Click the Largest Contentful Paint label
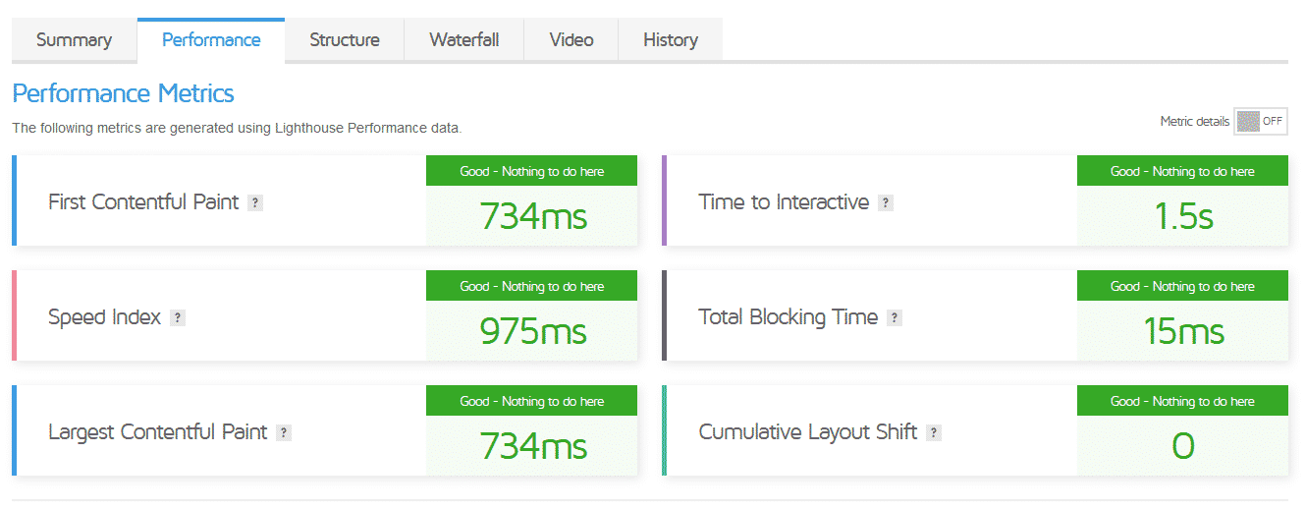 click(157, 432)
